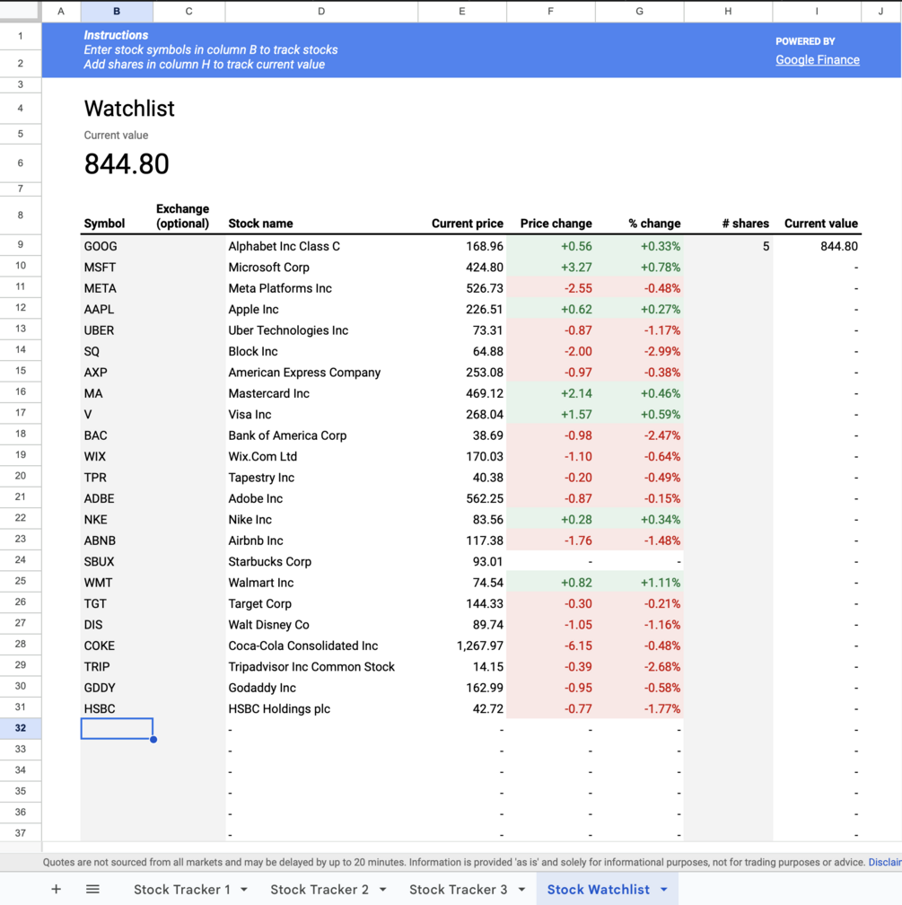The image size is (902, 905).
Task: Switch to Stock Tracker 1 sheet
Action: point(182,890)
